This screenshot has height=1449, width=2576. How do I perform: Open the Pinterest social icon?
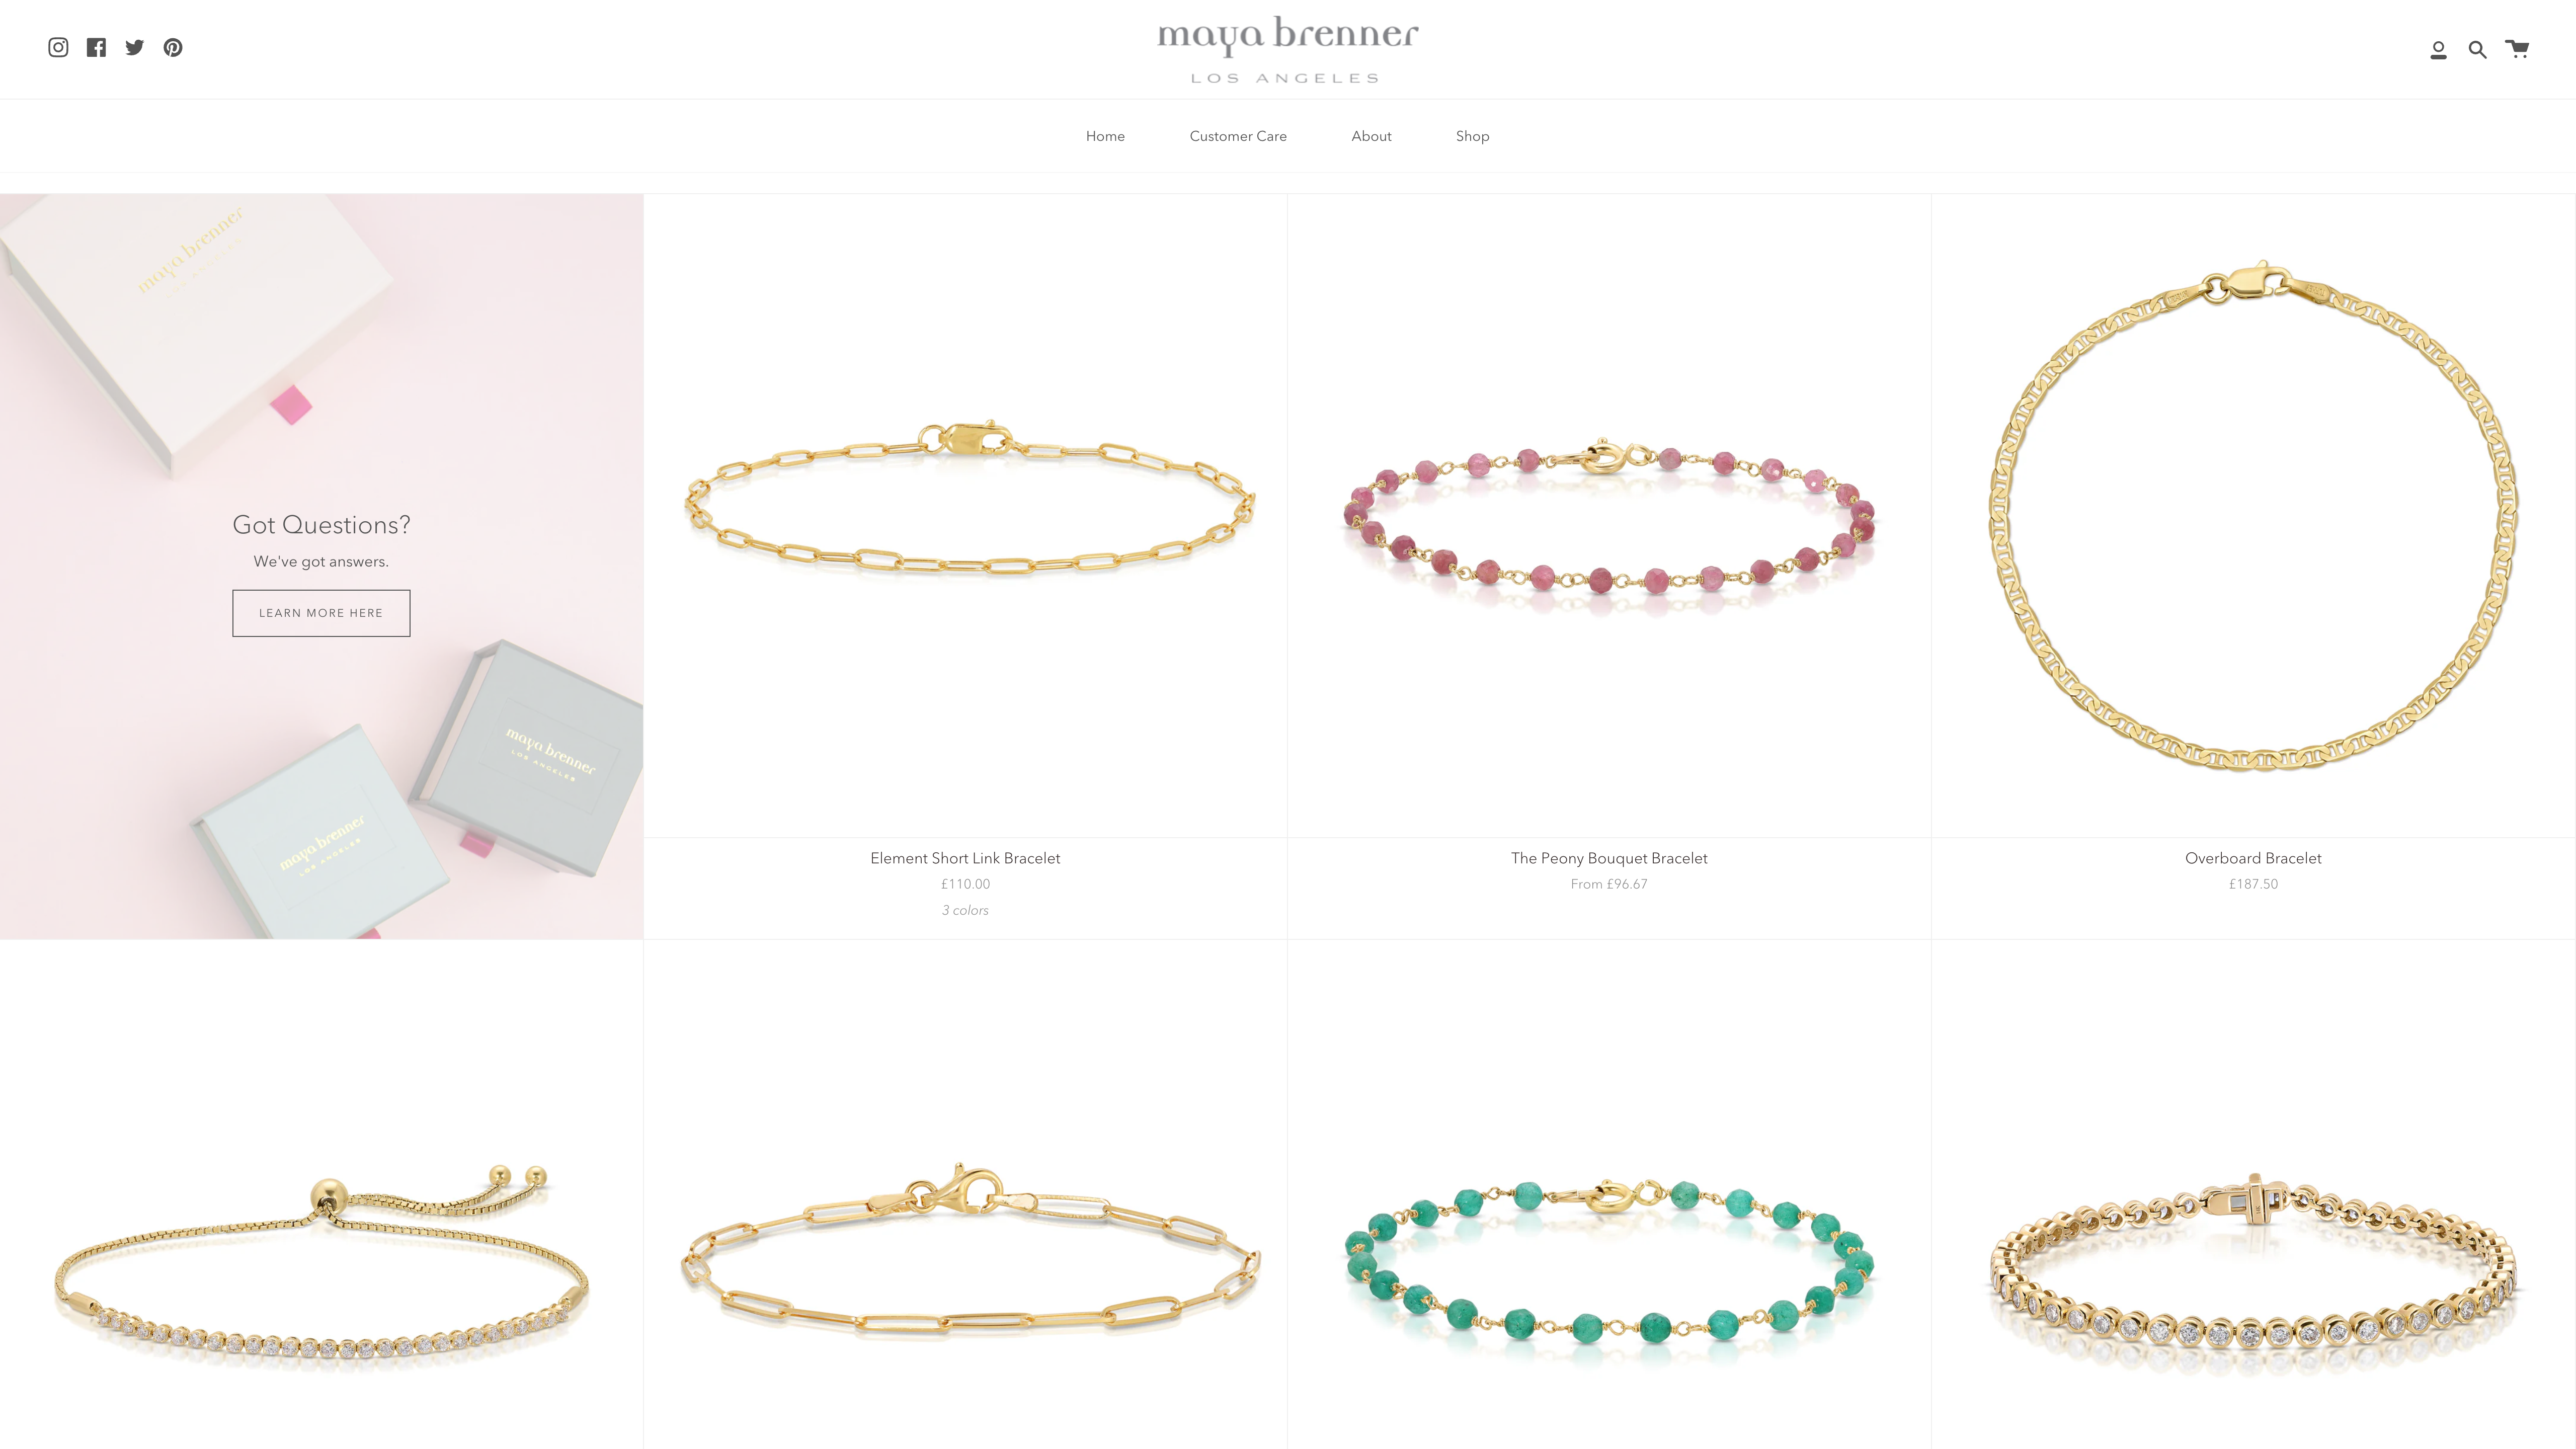click(173, 47)
